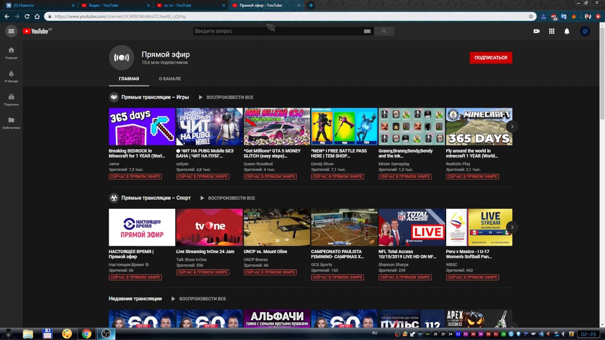The image size is (605, 340).
Task: Click the Спорт section sports icon
Action: coord(113,198)
